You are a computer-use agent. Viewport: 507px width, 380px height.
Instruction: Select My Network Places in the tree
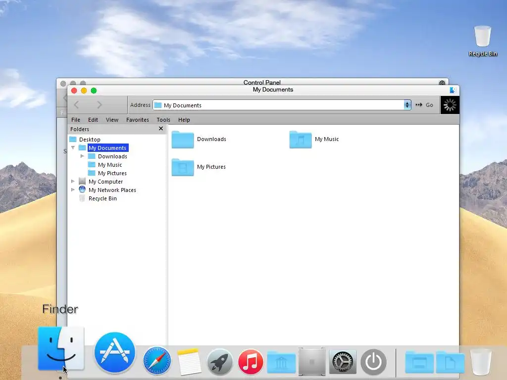click(x=112, y=190)
